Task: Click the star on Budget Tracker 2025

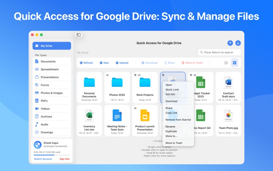Action: [191, 75]
